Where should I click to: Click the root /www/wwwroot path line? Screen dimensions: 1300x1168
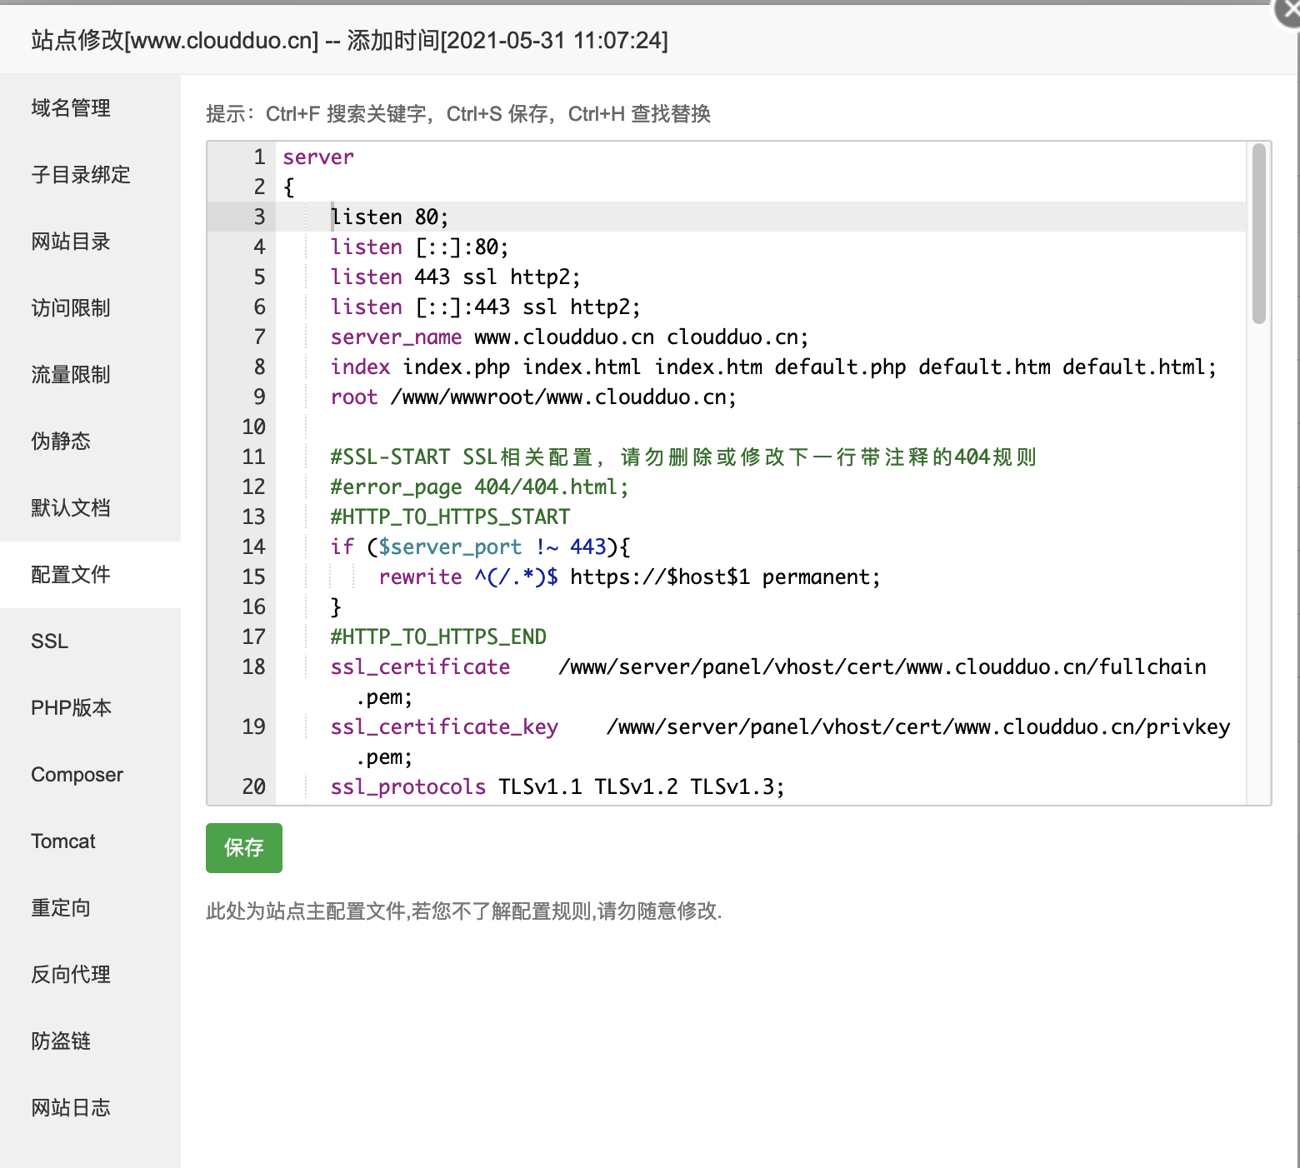point(533,397)
